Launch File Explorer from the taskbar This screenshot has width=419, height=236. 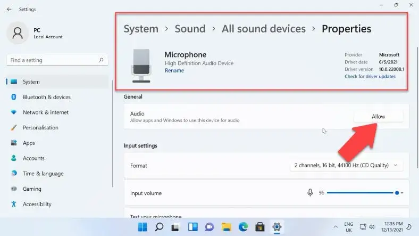point(226,227)
